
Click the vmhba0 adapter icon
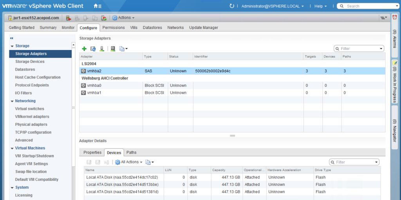click(83, 86)
